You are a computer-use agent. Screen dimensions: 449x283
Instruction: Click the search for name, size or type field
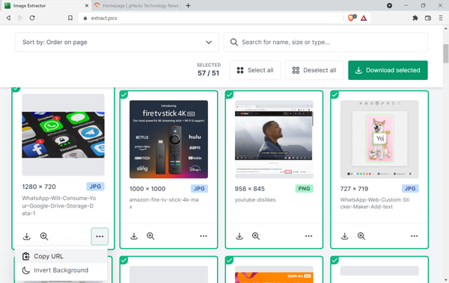tap(326, 43)
